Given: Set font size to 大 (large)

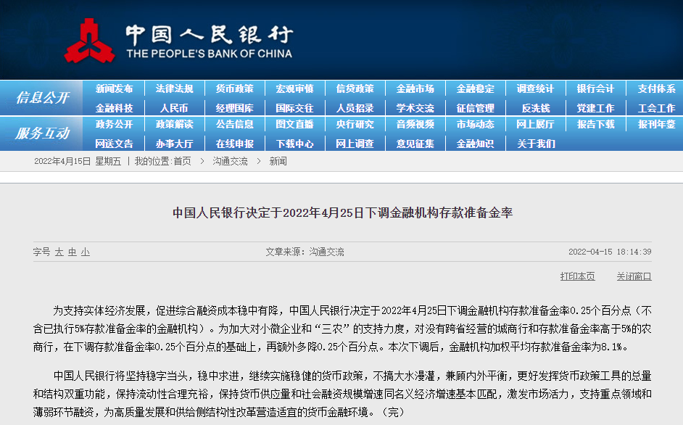Looking at the screenshot, I should click(x=59, y=252).
